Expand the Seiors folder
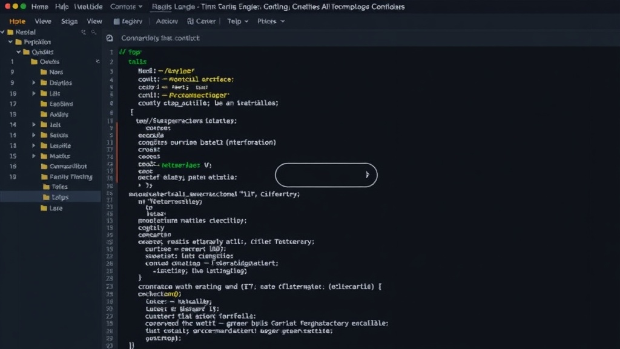This screenshot has width=620, height=349. click(x=34, y=135)
